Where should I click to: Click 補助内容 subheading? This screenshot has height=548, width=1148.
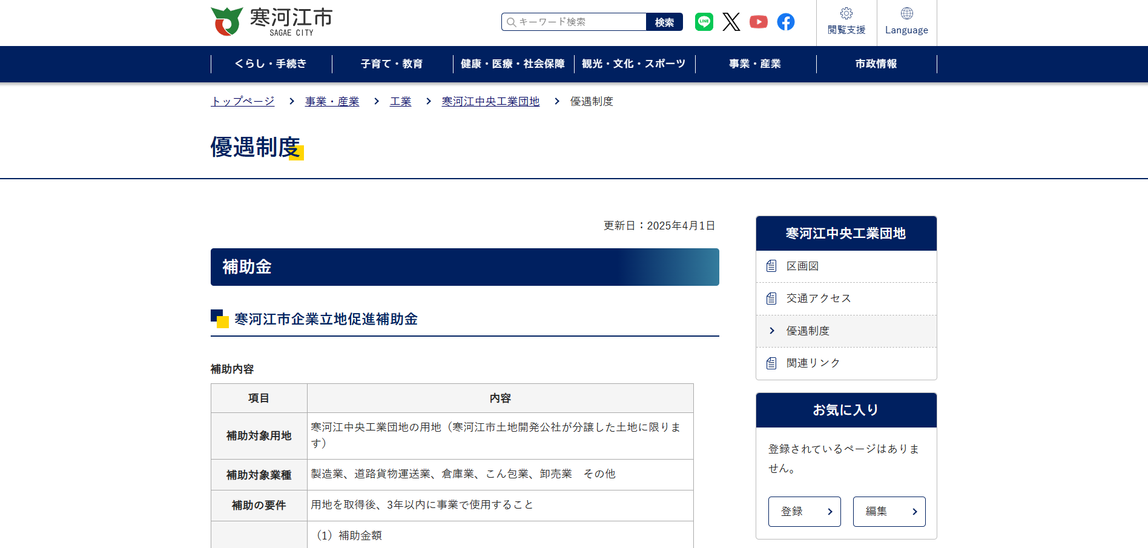pos(233,369)
